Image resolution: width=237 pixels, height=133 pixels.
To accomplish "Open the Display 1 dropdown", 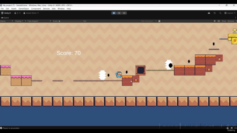I will (x=20, y=21).
